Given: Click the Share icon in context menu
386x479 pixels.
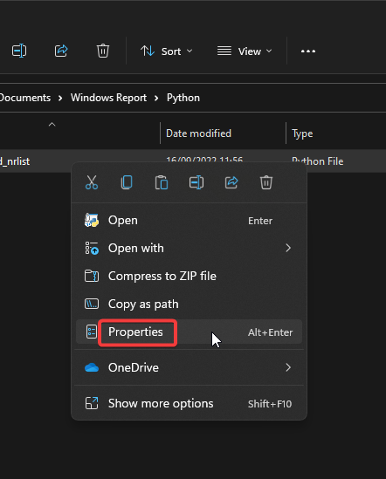Looking at the screenshot, I should (x=231, y=182).
